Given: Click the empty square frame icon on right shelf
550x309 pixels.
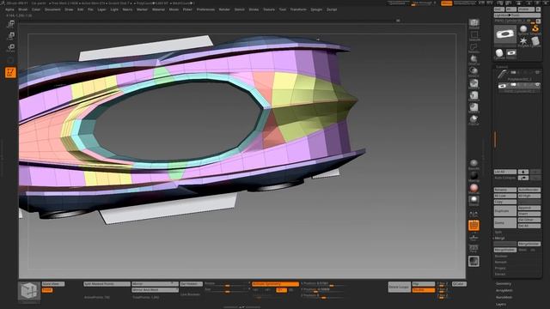Looking at the screenshot, I should click(474, 35).
